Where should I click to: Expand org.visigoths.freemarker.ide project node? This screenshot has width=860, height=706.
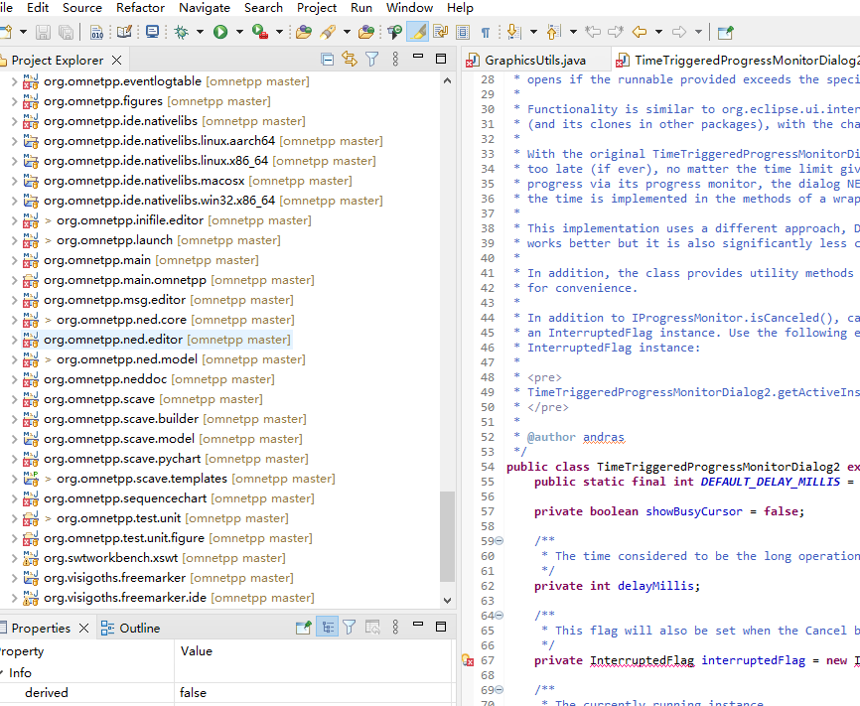click(14, 598)
